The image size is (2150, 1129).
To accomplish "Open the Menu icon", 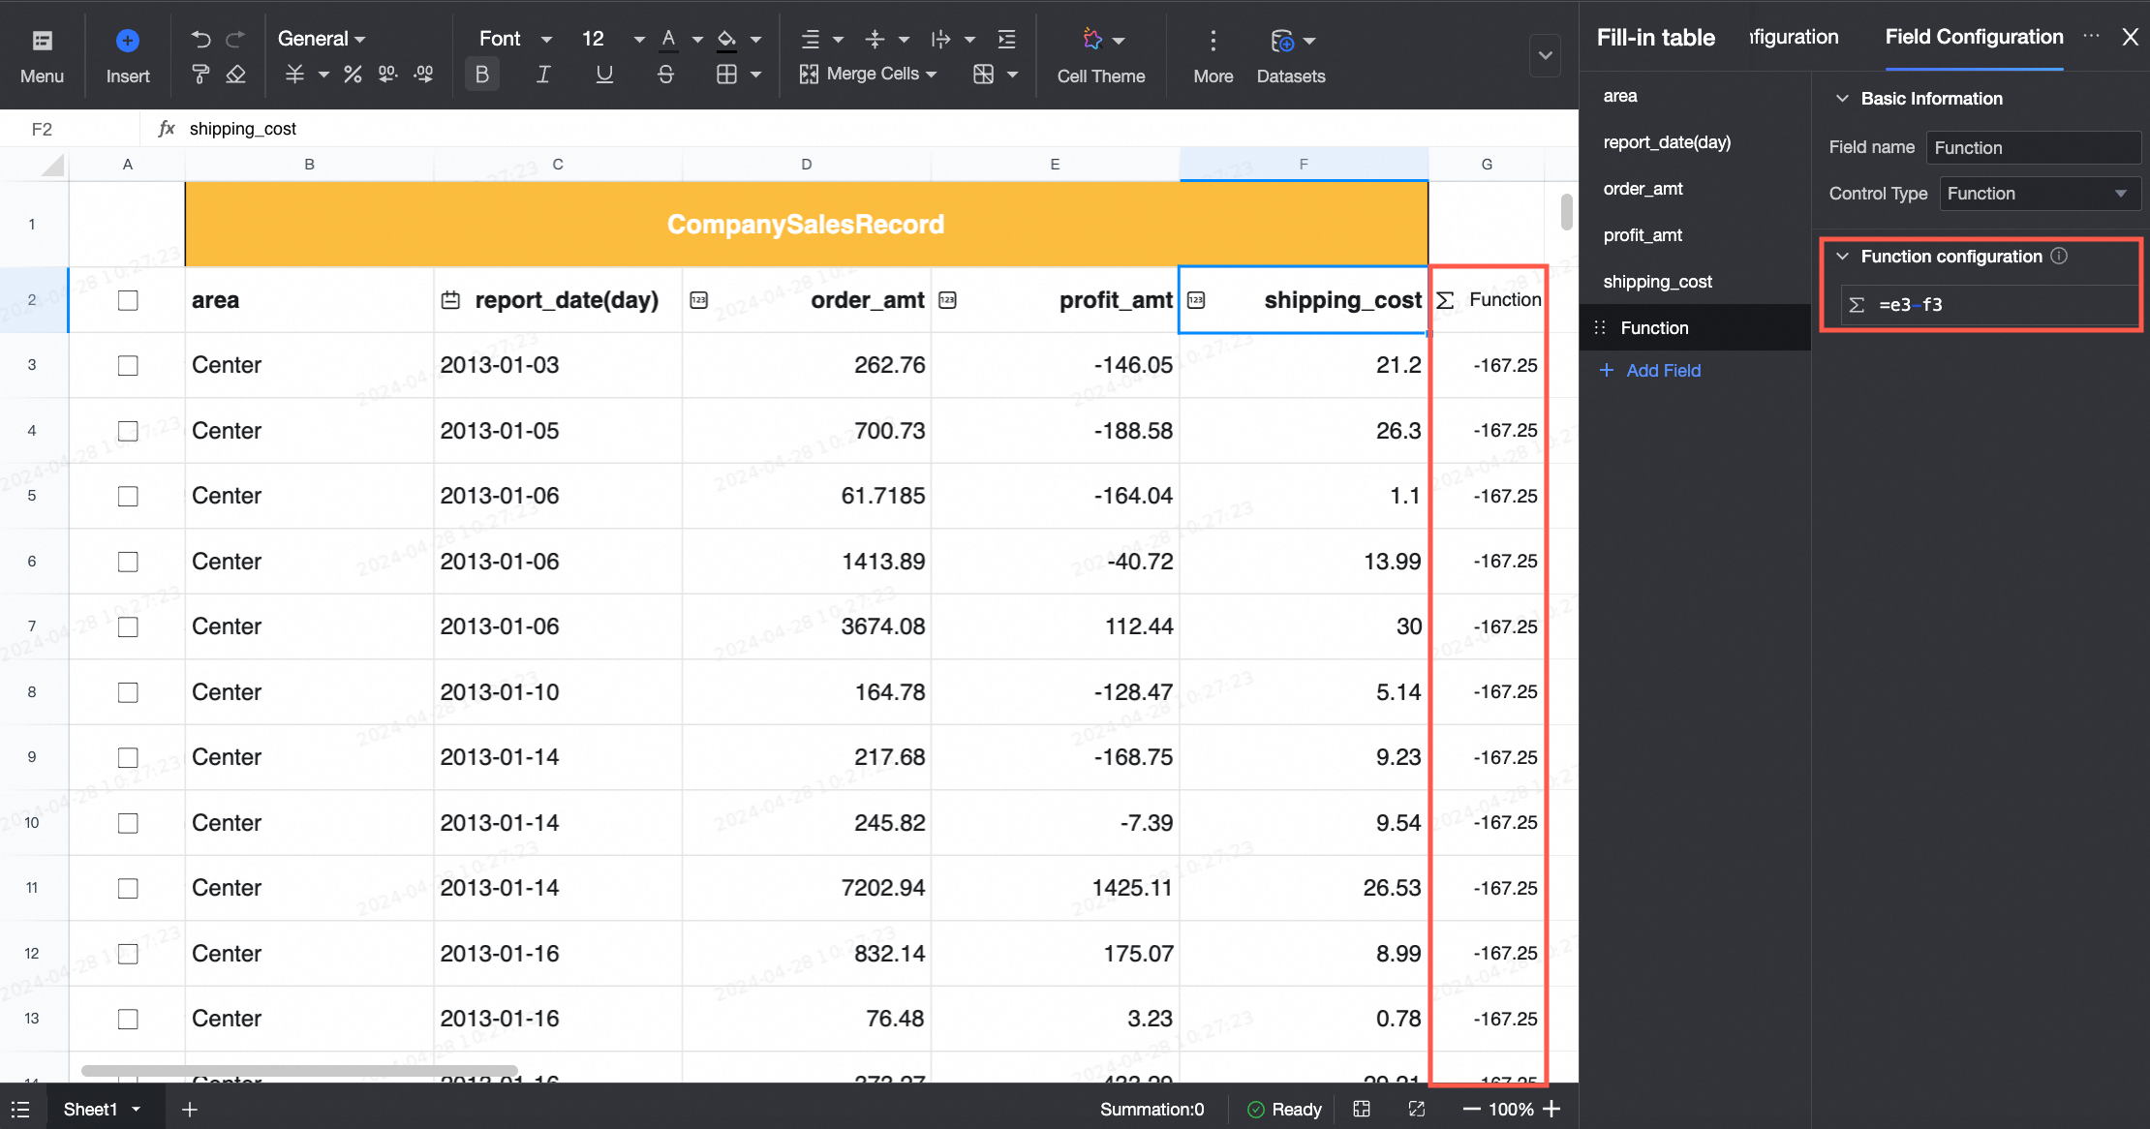I will [x=42, y=41].
